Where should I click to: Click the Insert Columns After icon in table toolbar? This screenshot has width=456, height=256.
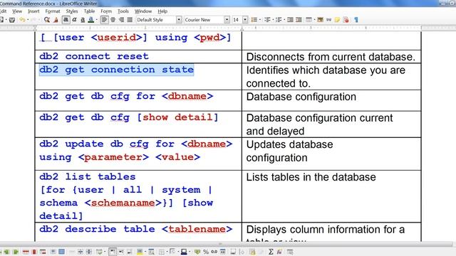tap(16, 252)
